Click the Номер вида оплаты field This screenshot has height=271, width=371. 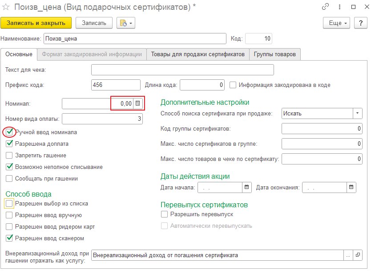pyautogui.click(x=102, y=119)
